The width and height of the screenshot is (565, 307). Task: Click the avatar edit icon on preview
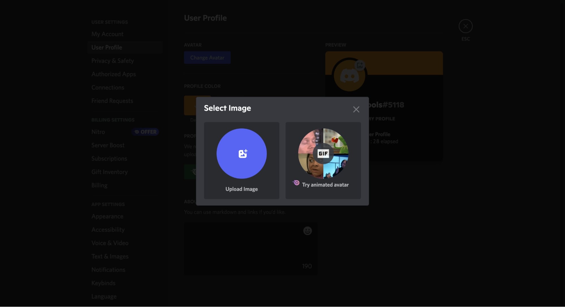[360, 65]
